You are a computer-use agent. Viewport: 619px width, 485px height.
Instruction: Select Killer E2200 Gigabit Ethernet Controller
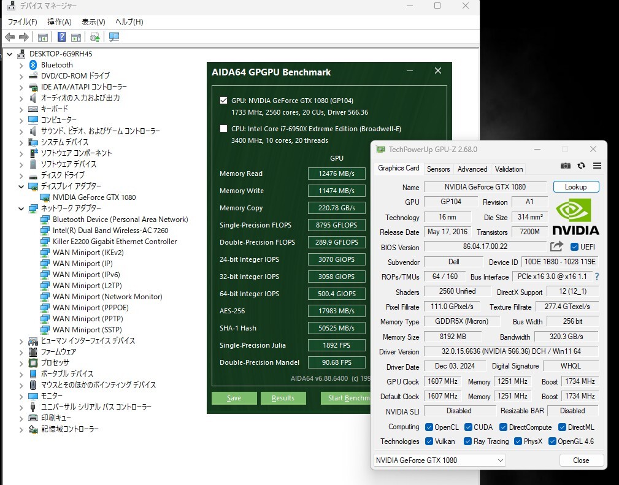click(x=115, y=242)
